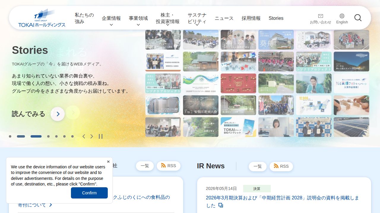This screenshot has height=213, width=380.
Task: Switch language via globe English icon
Action: [x=342, y=19]
